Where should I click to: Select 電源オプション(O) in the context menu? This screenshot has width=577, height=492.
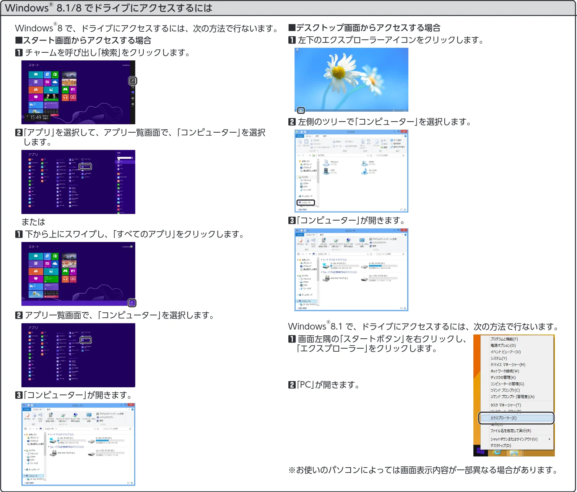click(x=503, y=345)
